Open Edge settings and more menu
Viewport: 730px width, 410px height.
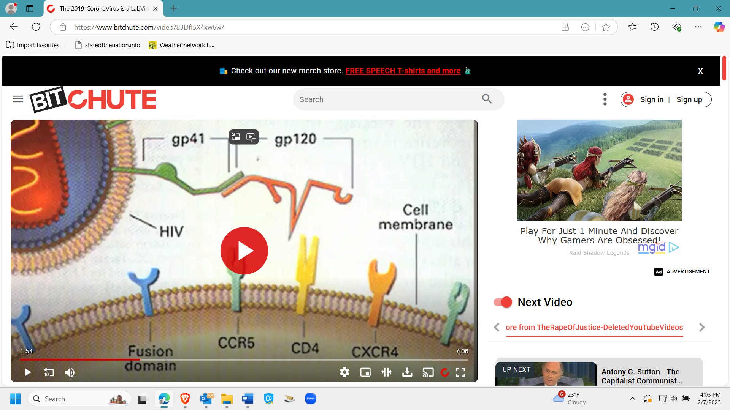coord(698,27)
